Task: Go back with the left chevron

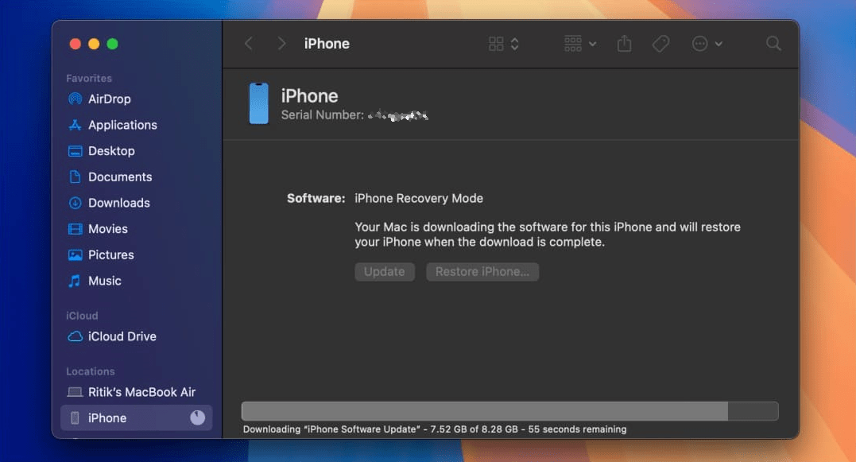Action: [249, 44]
